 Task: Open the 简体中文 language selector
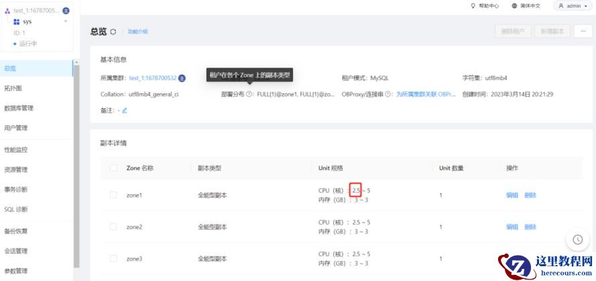(526, 6)
